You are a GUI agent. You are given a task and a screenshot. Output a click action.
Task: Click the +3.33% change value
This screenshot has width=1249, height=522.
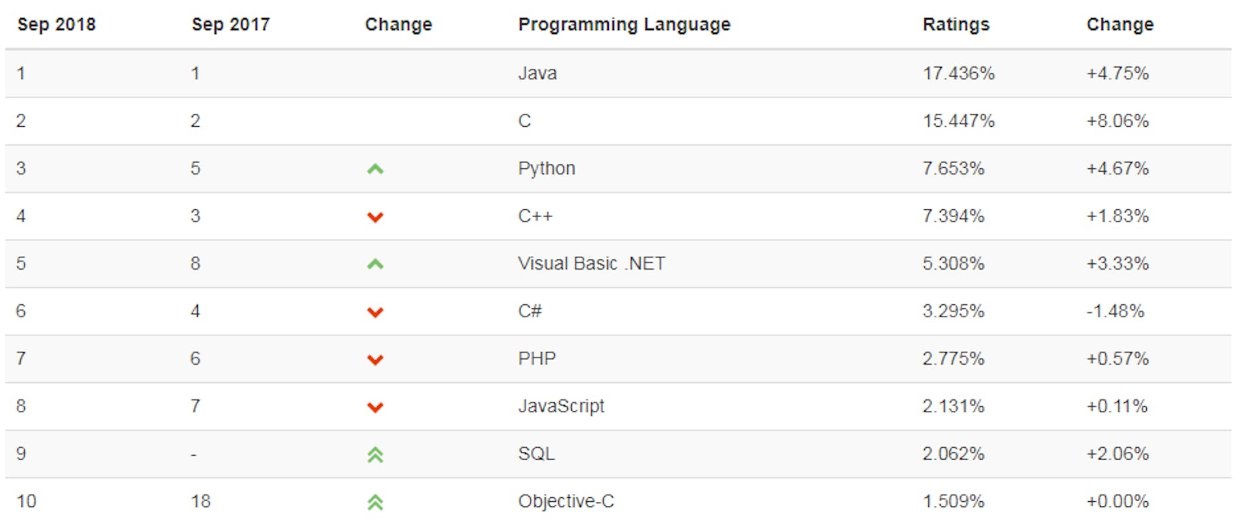[1118, 263]
